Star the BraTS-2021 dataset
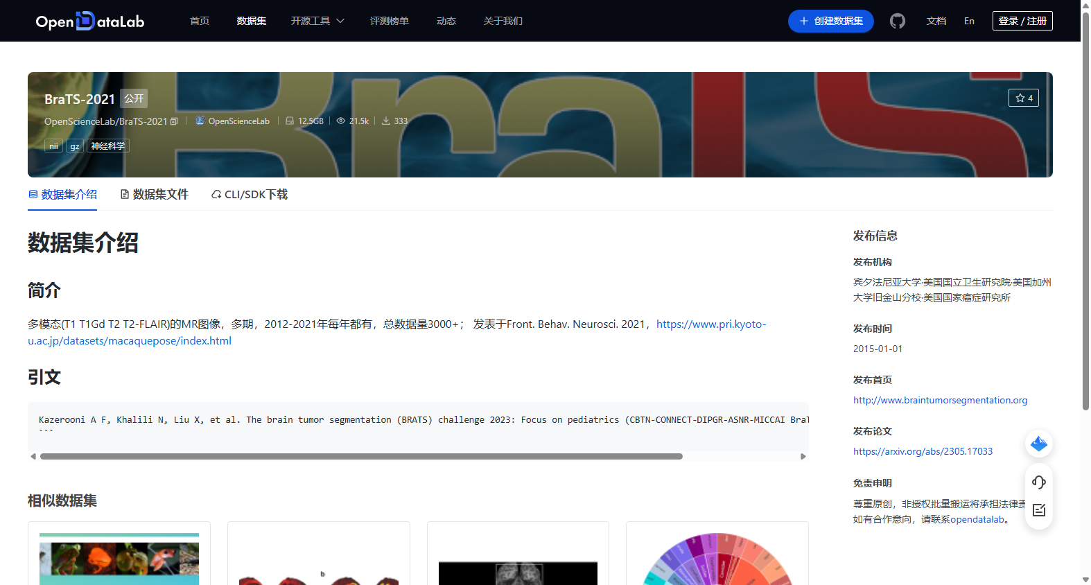1091x585 pixels. [1024, 98]
